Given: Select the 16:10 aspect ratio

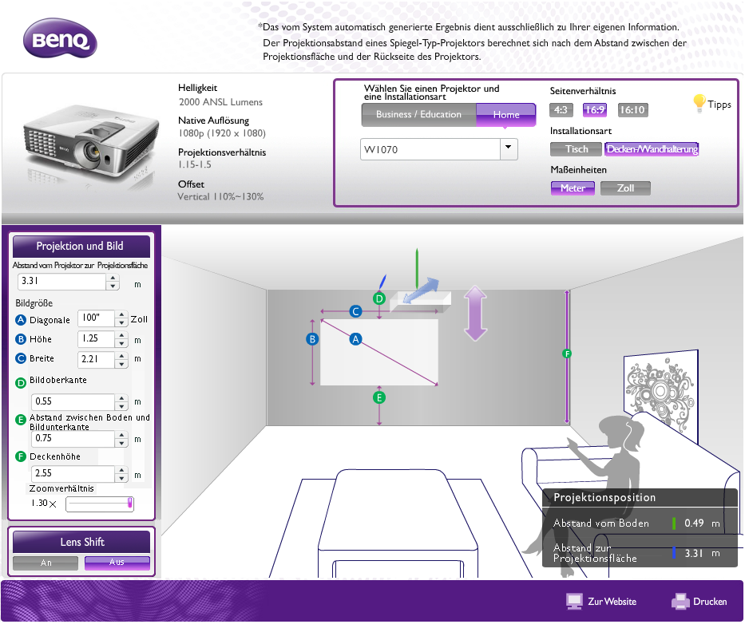Looking at the screenshot, I should coord(632,110).
